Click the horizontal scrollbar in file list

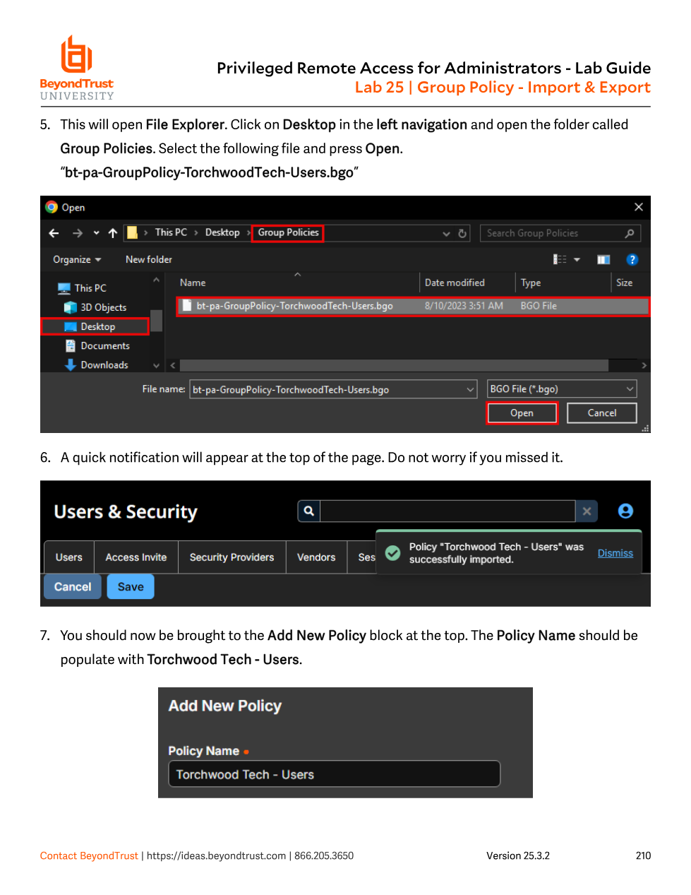(394, 365)
